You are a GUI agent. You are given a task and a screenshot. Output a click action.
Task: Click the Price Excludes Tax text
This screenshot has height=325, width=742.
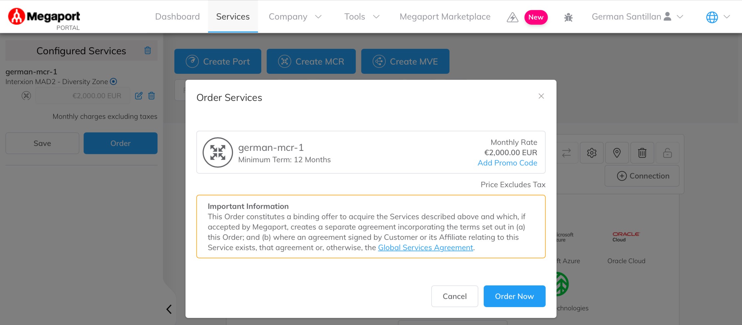pyautogui.click(x=513, y=184)
